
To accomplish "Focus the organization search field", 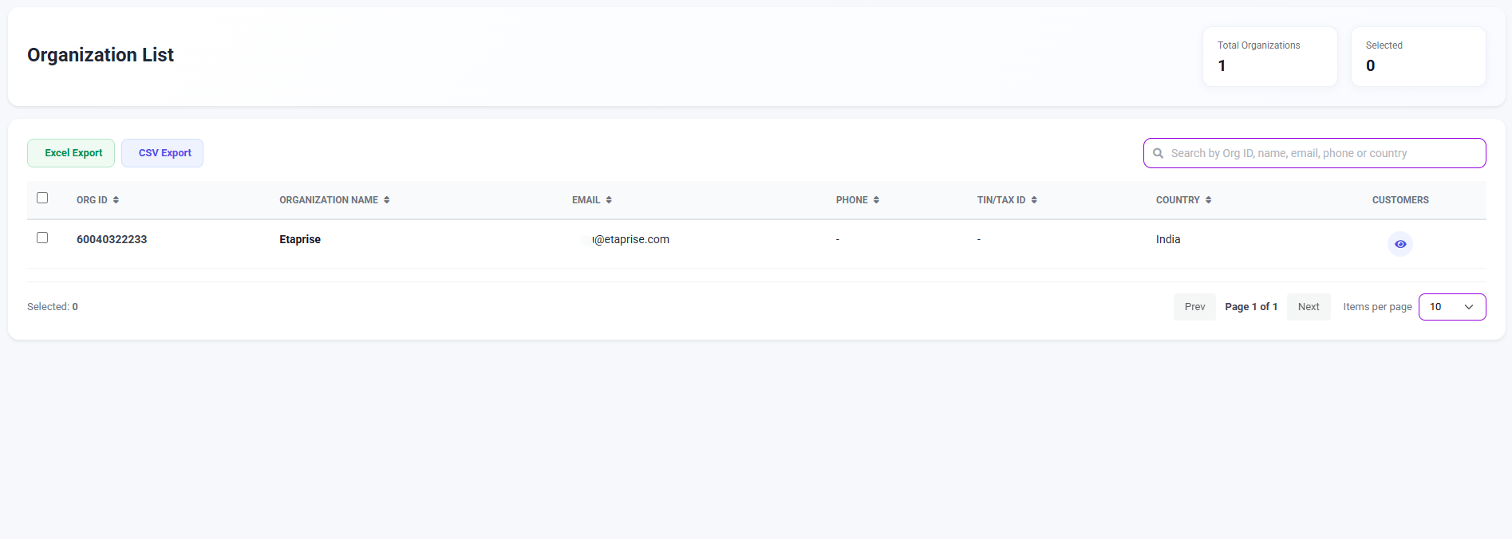I will pyautogui.click(x=1315, y=153).
